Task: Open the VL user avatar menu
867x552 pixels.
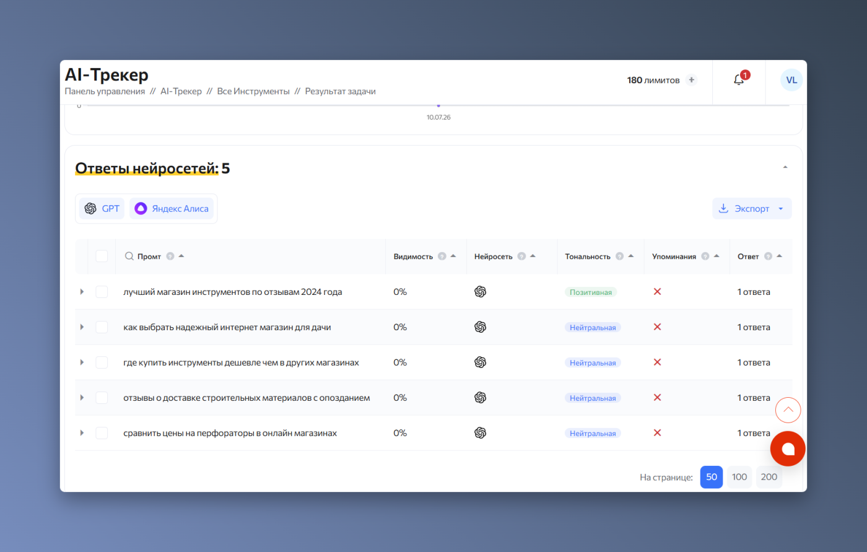Action: [x=791, y=80]
